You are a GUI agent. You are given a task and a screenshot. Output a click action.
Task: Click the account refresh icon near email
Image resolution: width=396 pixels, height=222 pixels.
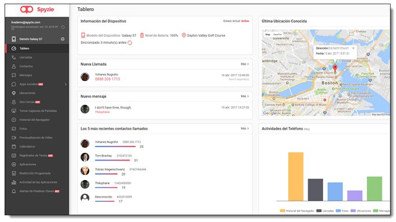[x=63, y=27]
